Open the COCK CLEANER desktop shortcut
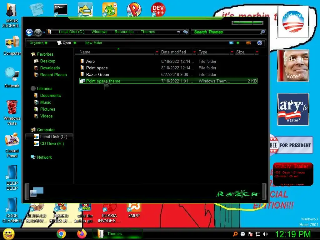The image size is (320, 240). coord(12,210)
